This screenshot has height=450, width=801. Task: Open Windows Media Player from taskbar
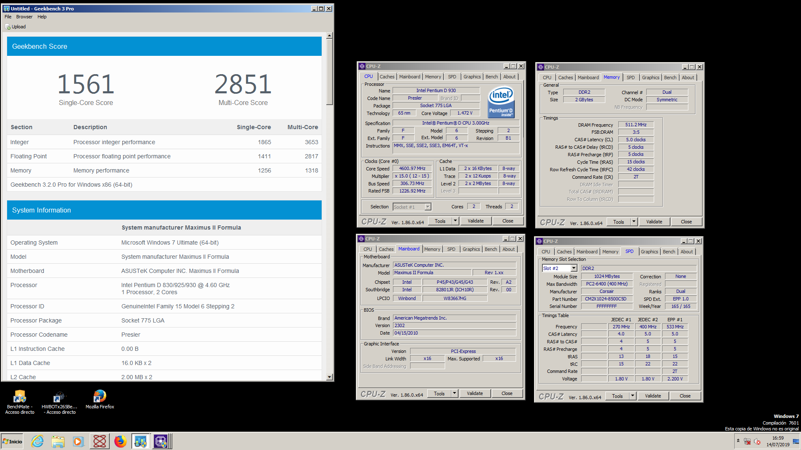tap(78, 441)
